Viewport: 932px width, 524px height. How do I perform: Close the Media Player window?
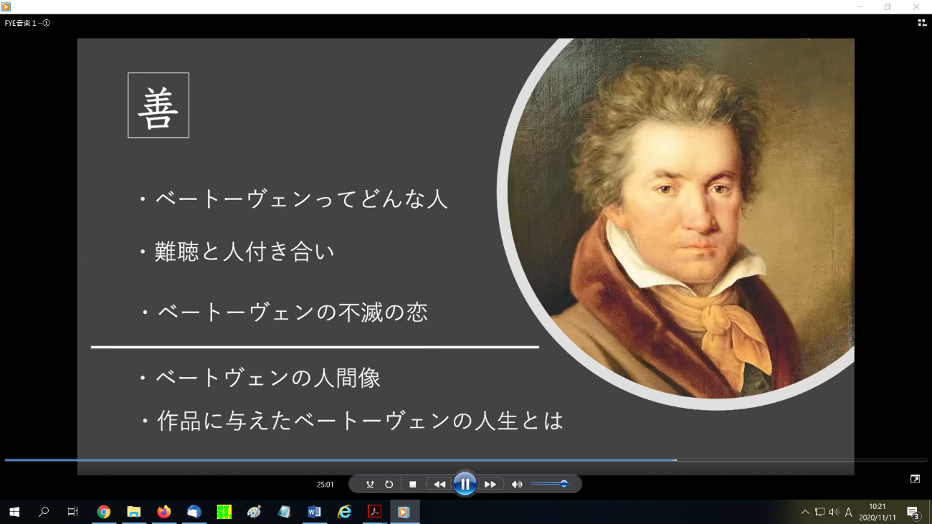(916, 6)
